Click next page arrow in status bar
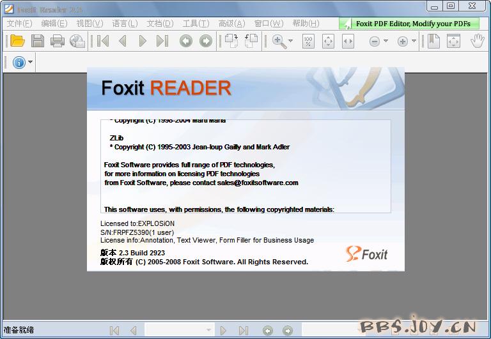 tap(223, 330)
